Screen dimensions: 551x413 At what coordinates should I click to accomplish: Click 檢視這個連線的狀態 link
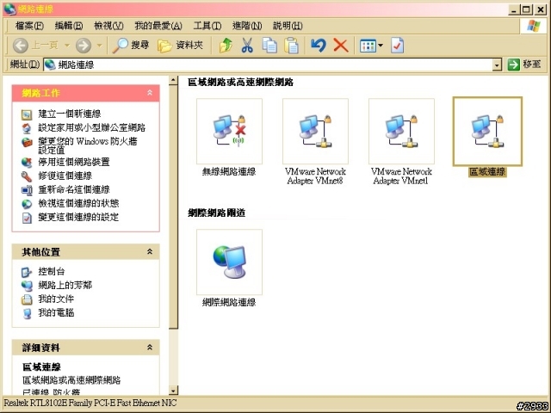[x=78, y=203]
